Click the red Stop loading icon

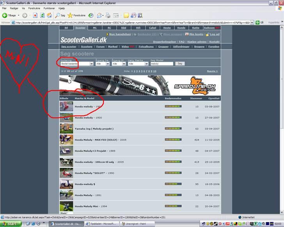(x=35, y=16)
